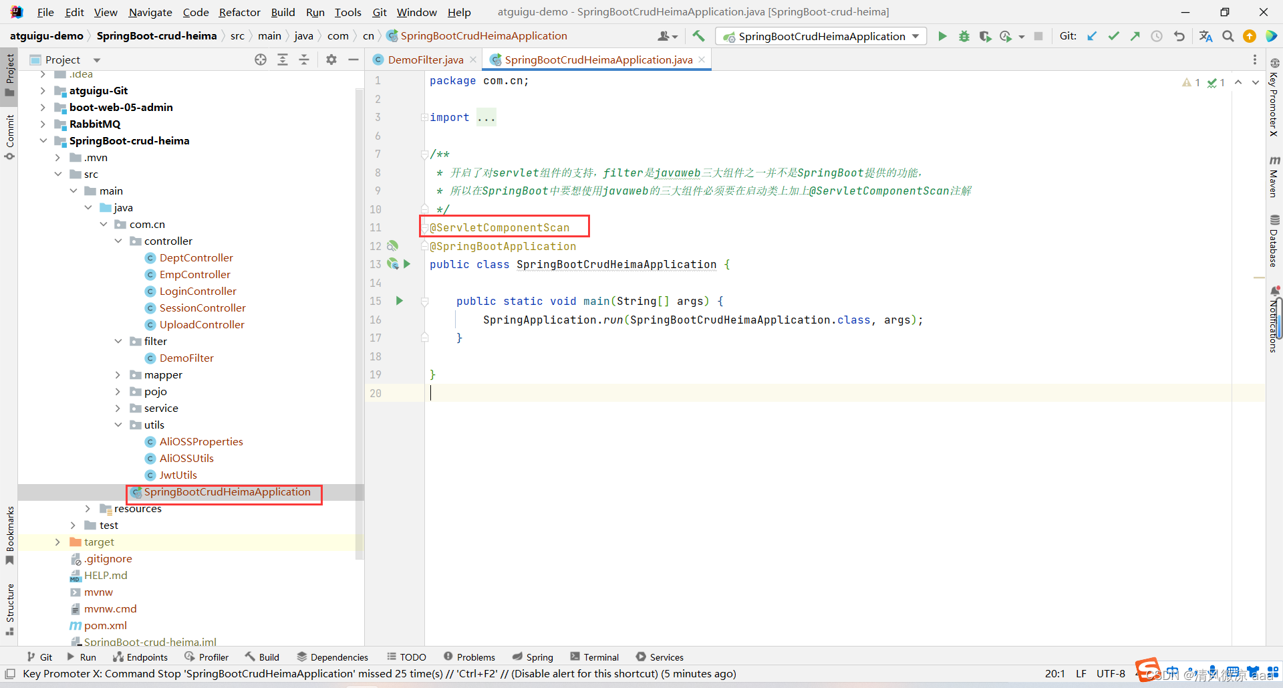
Task: Toggle the Commit tool window on left sidebar
Action: tap(9, 137)
